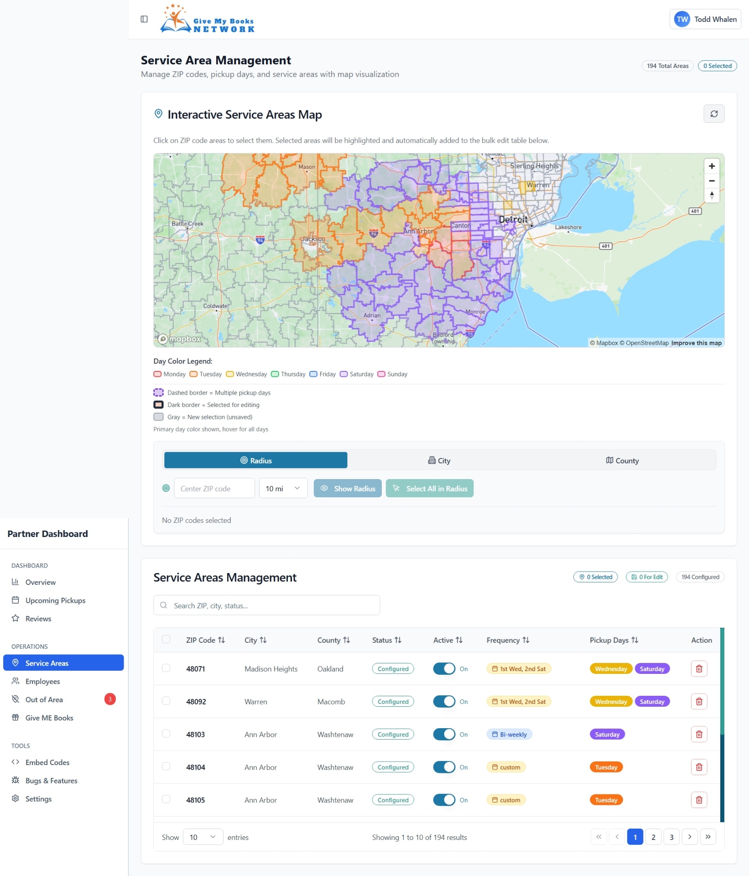
Task: Go to Embed Codes tool
Action: coord(47,762)
